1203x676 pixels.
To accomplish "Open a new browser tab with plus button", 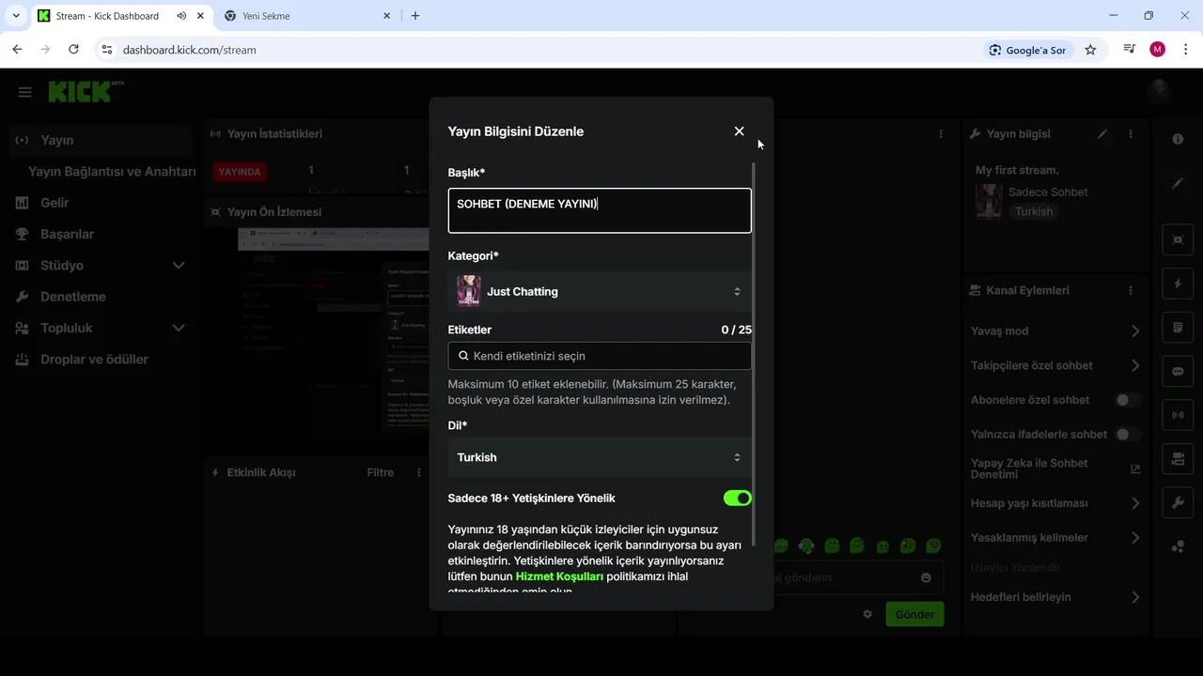I will click(415, 16).
